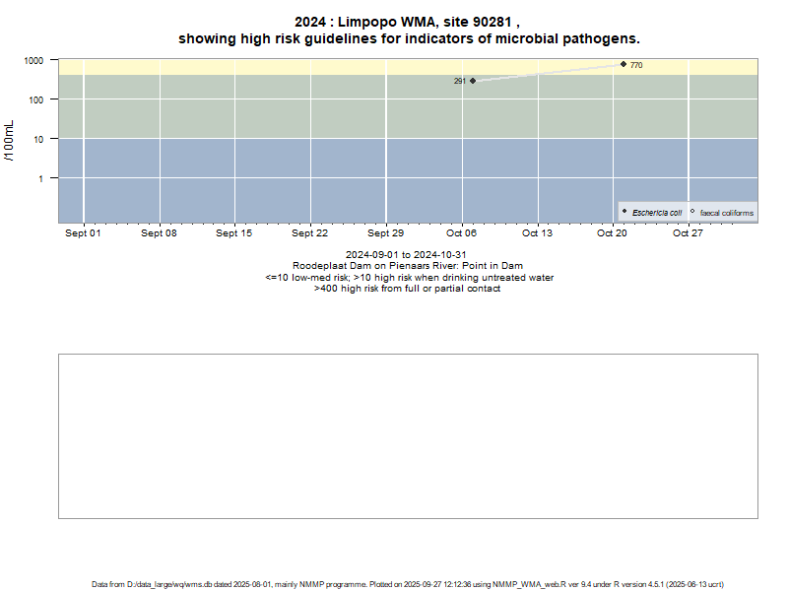Click the yellow high-risk band above 400

[295, 66]
